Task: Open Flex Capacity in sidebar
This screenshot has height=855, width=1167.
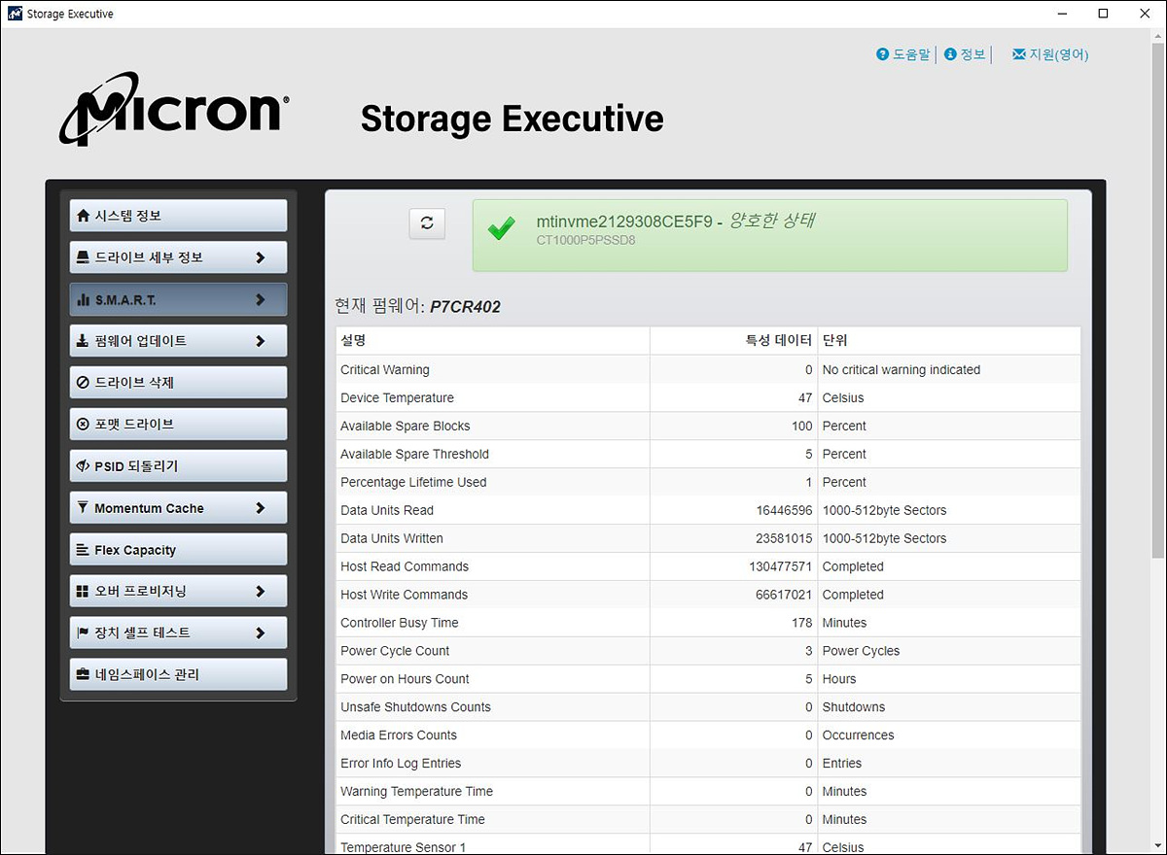Action: (x=178, y=550)
